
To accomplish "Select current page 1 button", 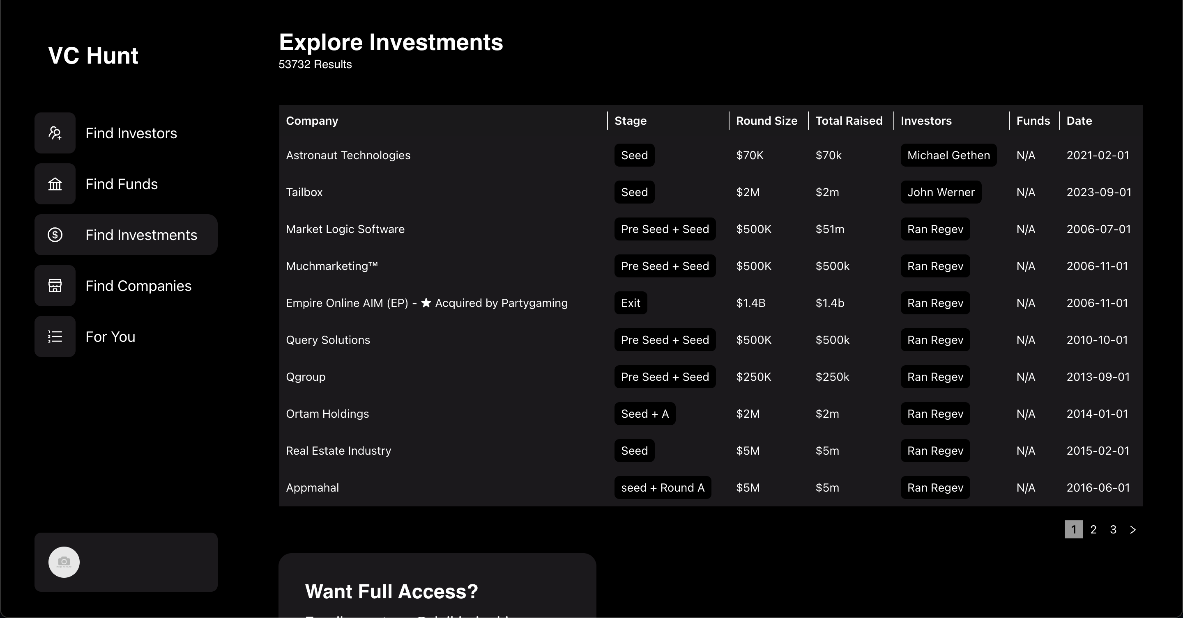I will (1074, 529).
